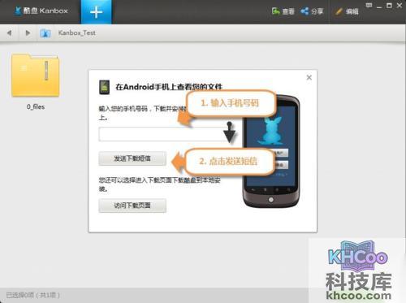Click the selection status text in status bar
The image size is (406, 303).
coord(33,295)
